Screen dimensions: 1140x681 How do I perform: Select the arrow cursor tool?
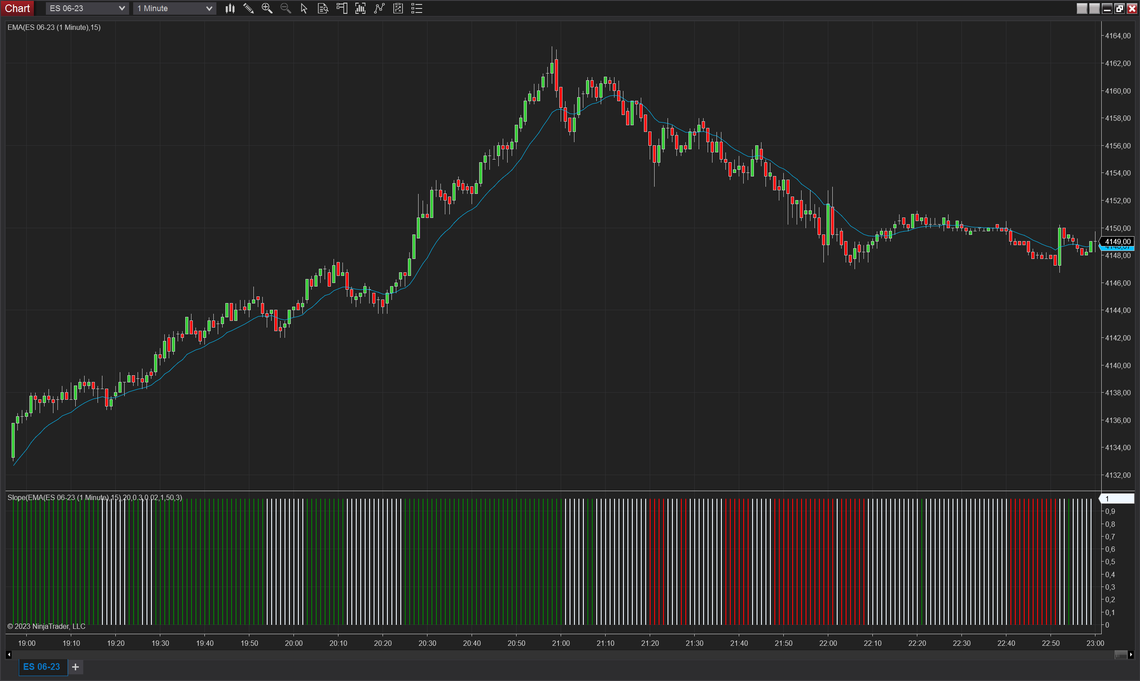coord(304,8)
